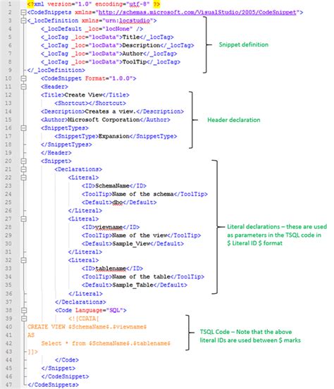
Task: Click the ID "viewname" line
Action: click(x=111, y=227)
